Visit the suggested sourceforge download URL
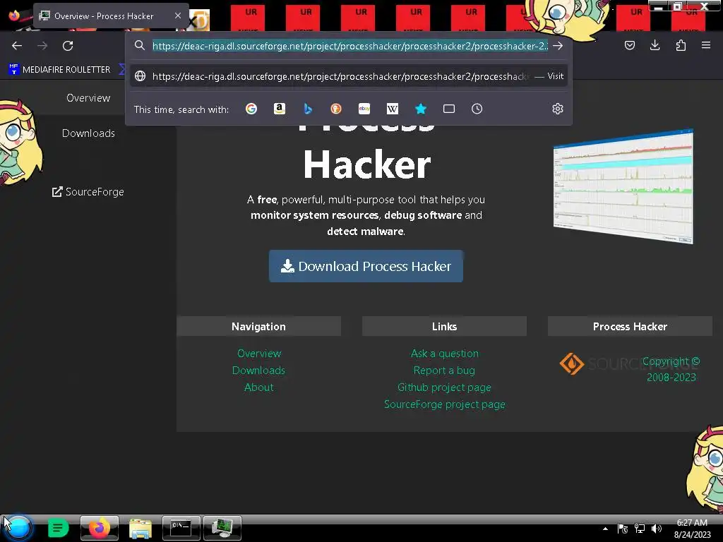This screenshot has height=542, width=723. (349, 76)
